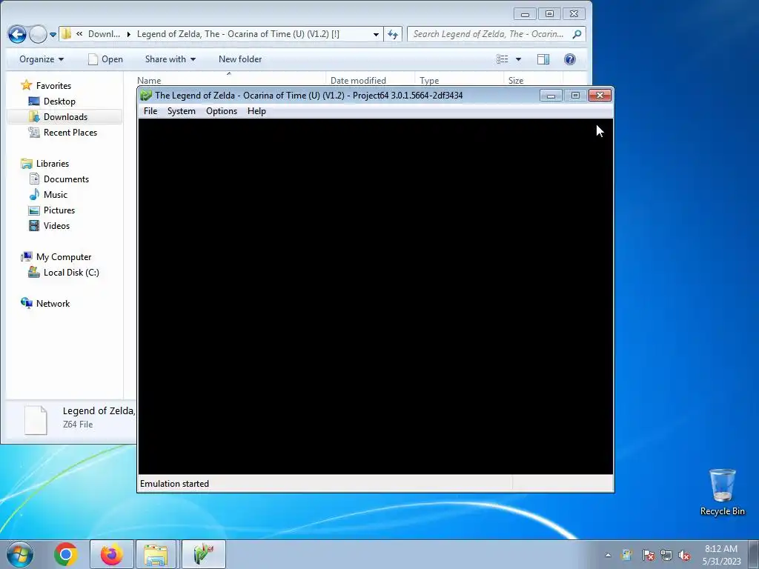Click the Project64 title bar icon

[x=146, y=96]
